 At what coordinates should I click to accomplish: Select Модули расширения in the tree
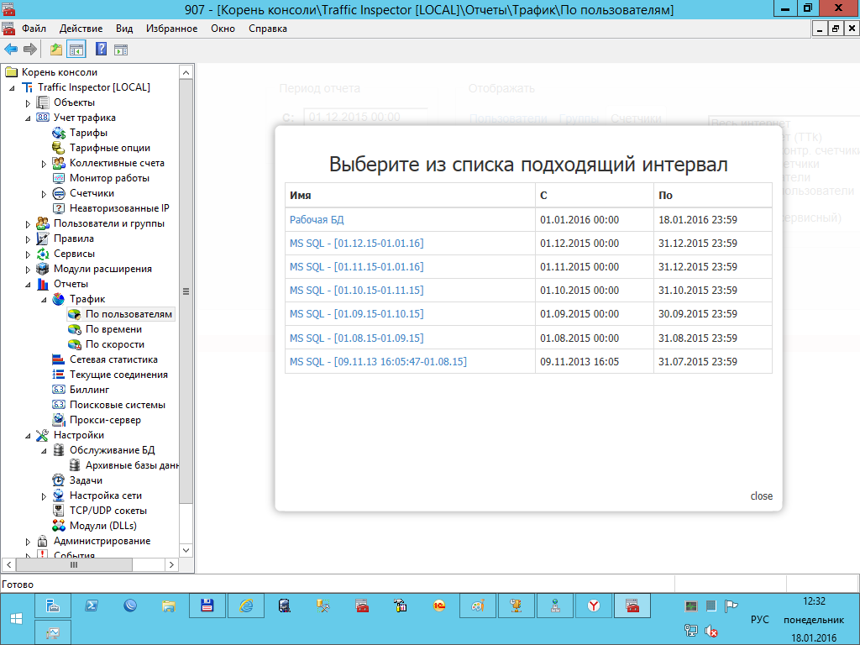(x=102, y=269)
